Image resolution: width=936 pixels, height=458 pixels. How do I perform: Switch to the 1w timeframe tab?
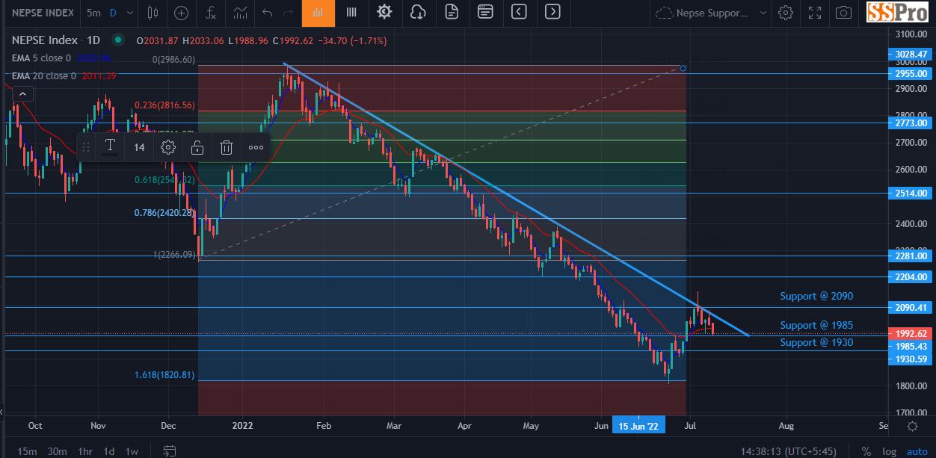pyautogui.click(x=132, y=451)
